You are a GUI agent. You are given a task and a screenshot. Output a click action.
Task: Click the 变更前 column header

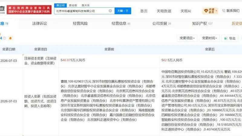109,49
